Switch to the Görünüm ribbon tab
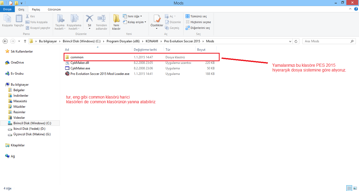The width and height of the screenshot is (359, 191). click(x=54, y=9)
